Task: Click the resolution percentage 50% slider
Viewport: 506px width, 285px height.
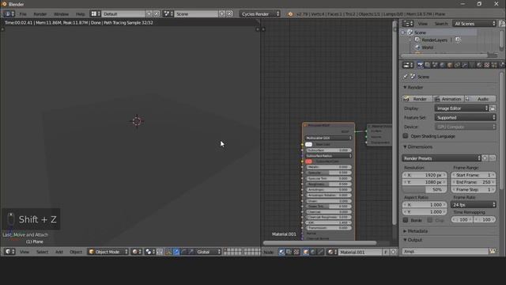Action: [425, 190]
